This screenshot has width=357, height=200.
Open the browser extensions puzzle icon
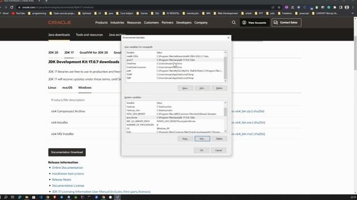click(x=335, y=7)
